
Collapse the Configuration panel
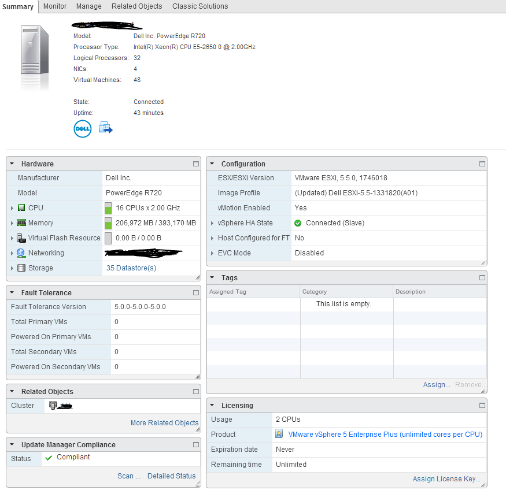(x=212, y=164)
